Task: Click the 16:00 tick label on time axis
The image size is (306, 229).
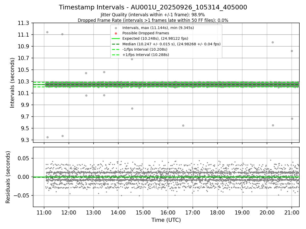Action: (168, 212)
